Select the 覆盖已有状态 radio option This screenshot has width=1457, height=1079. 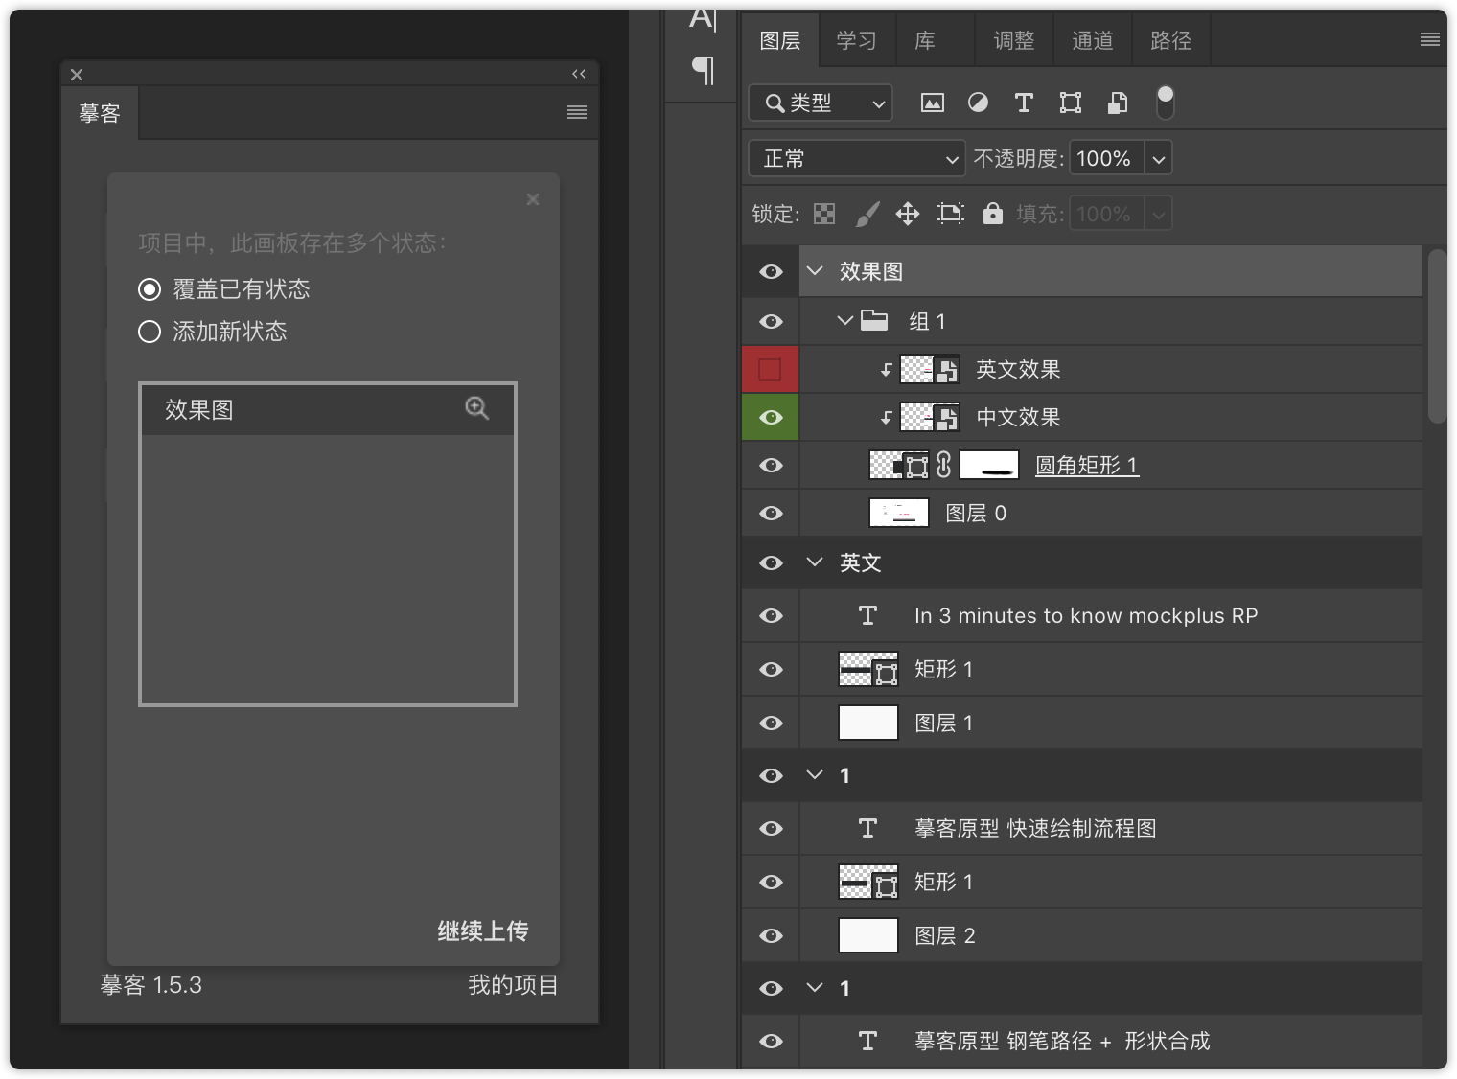pos(150,289)
